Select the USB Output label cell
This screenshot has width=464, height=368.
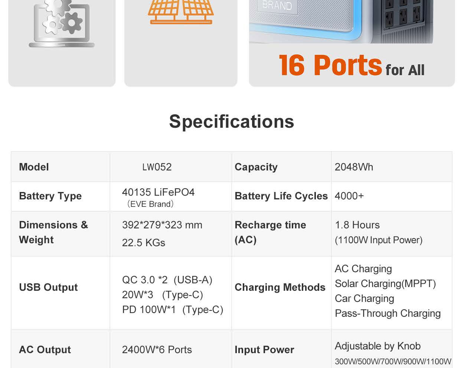click(x=48, y=287)
